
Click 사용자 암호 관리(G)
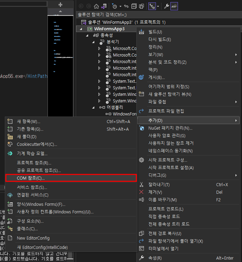[x=188, y=136]
